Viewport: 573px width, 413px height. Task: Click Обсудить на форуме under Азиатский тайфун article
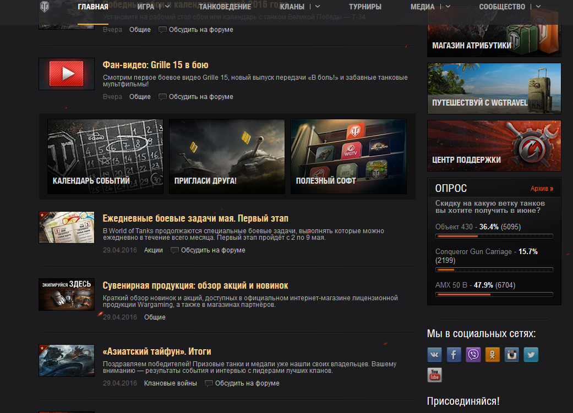pos(247,383)
